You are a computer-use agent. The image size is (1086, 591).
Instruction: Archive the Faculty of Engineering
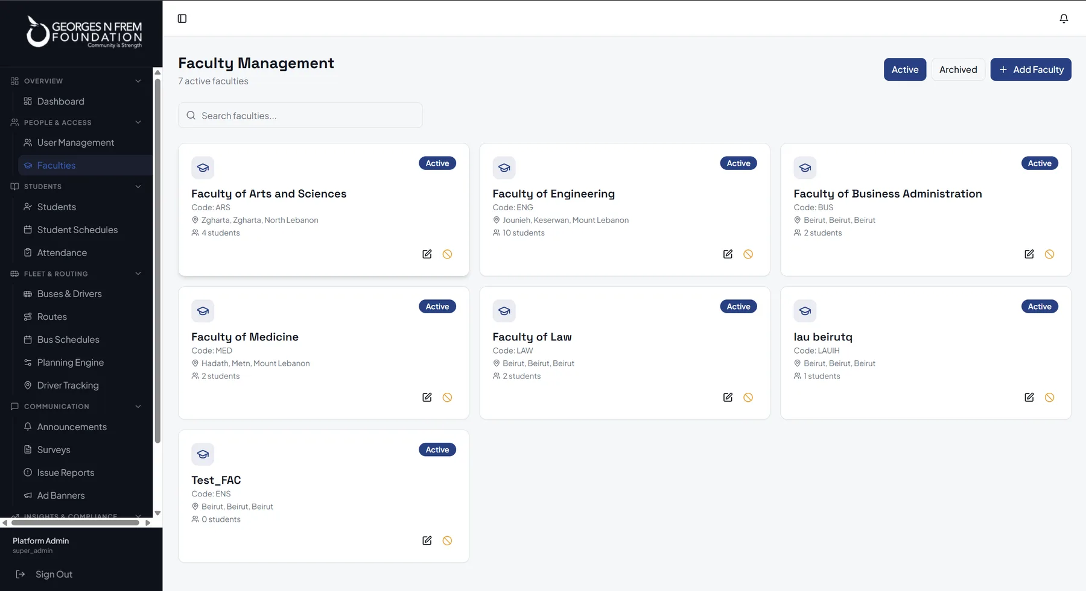click(748, 254)
